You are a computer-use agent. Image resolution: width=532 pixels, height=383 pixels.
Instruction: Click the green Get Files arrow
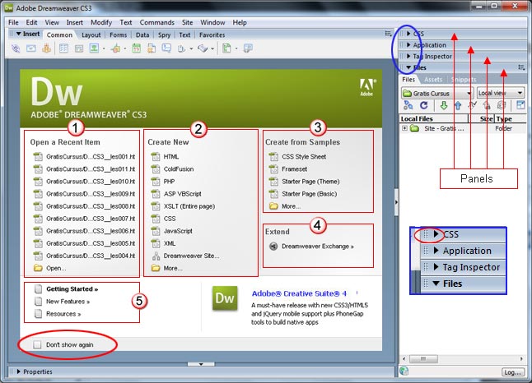[x=443, y=105]
